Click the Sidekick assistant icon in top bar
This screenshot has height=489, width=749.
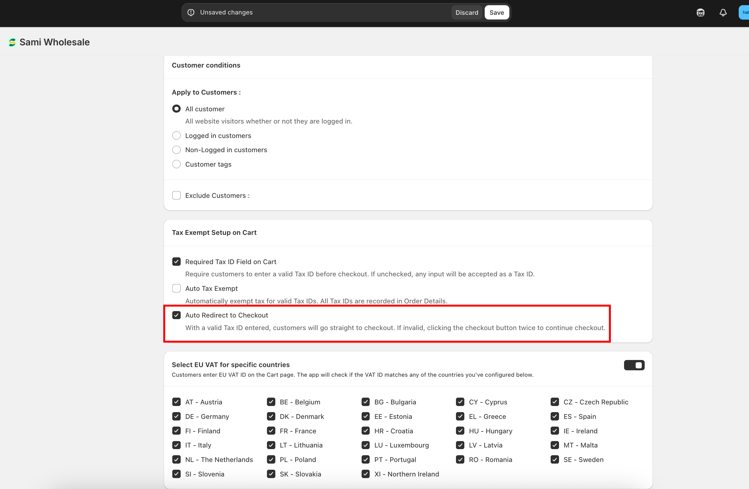(x=700, y=13)
